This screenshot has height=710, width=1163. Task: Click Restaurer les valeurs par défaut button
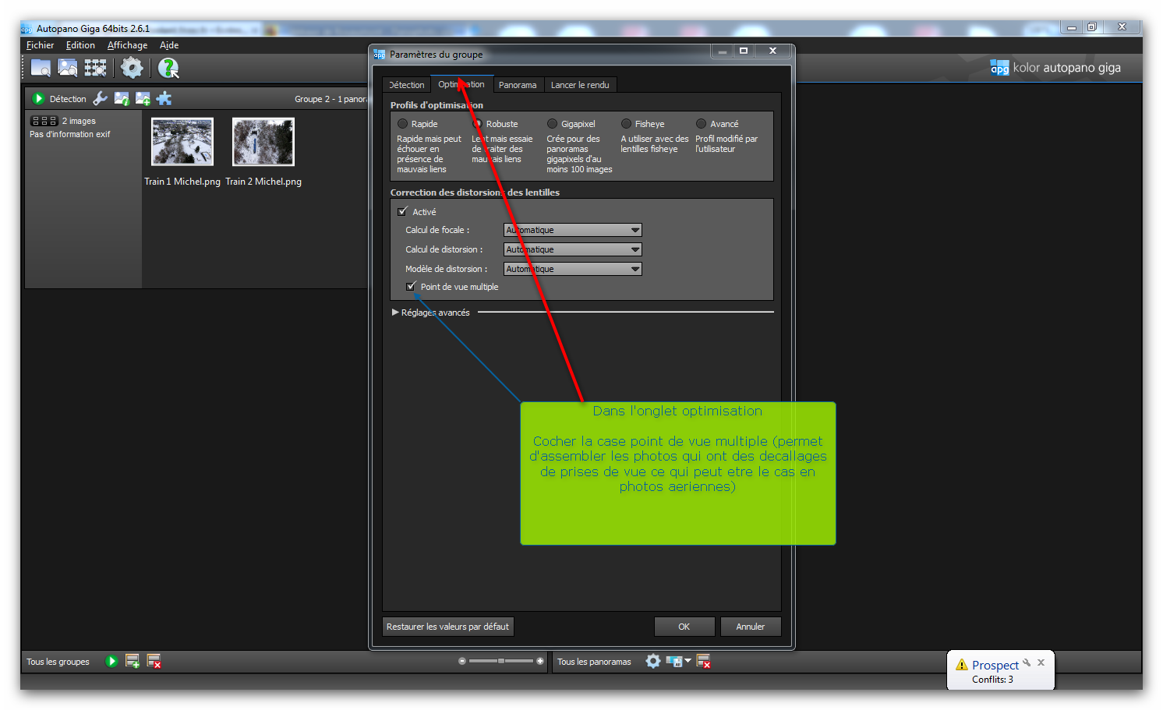coord(447,627)
